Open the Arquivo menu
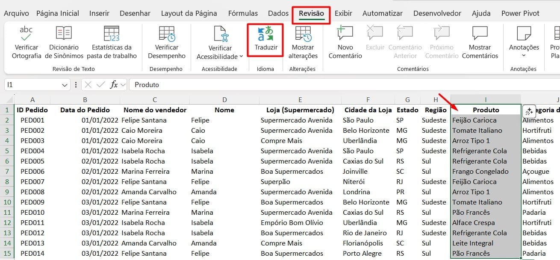The height and width of the screenshot is (260, 560). 17,14
